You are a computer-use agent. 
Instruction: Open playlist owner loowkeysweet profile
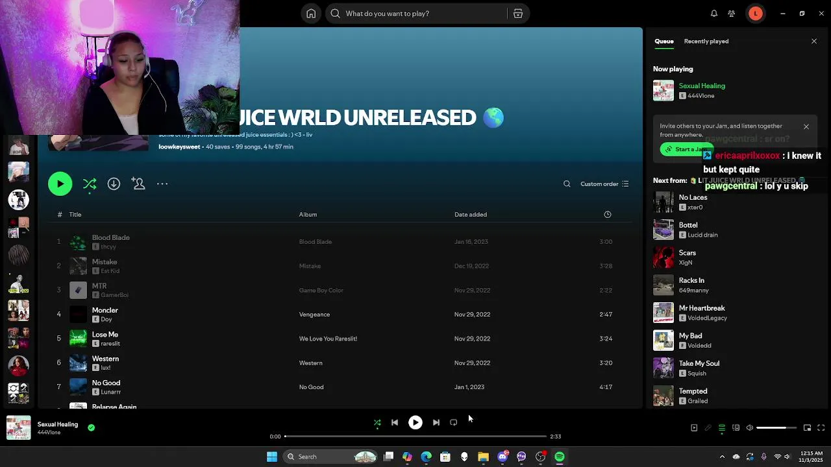point(179,147)
